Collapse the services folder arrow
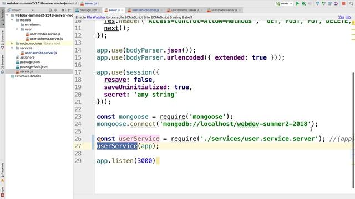The height and width of the screenshot is (199, 355). [12, 48]
